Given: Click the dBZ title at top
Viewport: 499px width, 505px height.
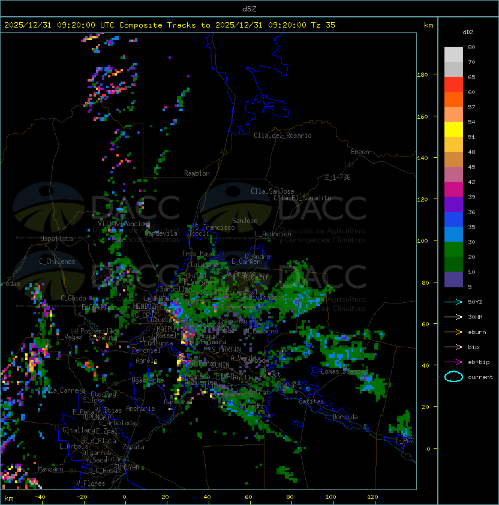Looking at the screenshot, I should click(x=249, y=9).
